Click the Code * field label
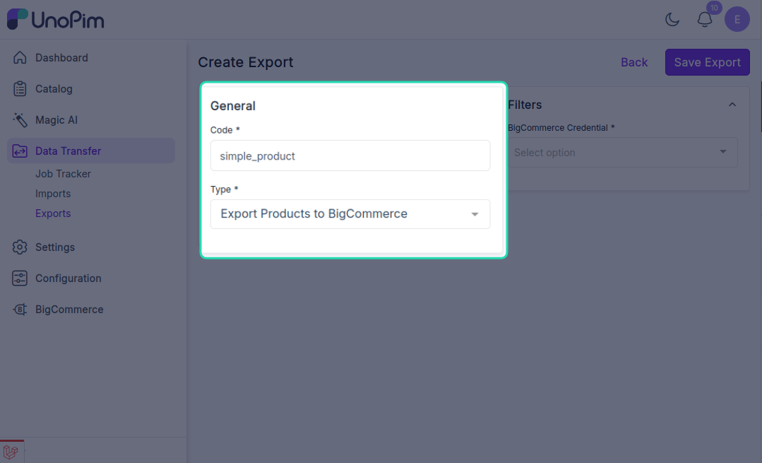 [x=225, y=130]
